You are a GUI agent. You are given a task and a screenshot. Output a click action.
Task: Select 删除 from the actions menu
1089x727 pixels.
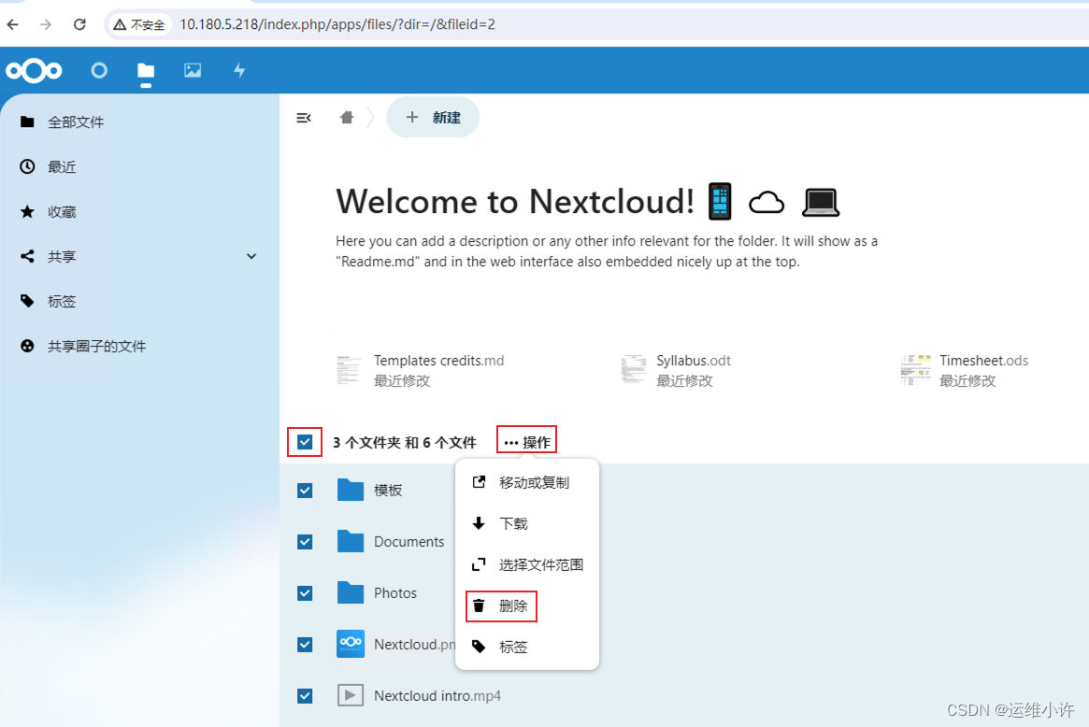[x=527, y=606]
